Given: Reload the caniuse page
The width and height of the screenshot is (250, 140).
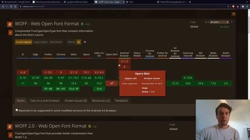Looking at the screenshot, I should (x=11, y=7).
